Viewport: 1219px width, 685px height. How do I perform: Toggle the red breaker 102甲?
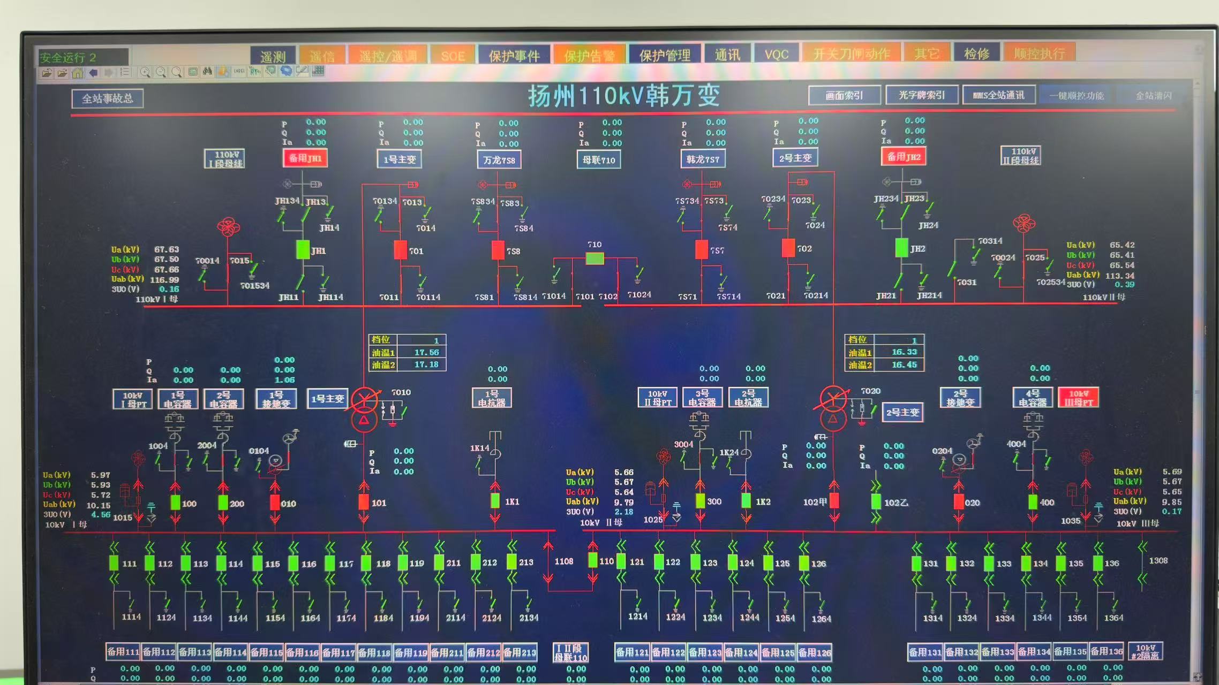click(x=834, y=501)
